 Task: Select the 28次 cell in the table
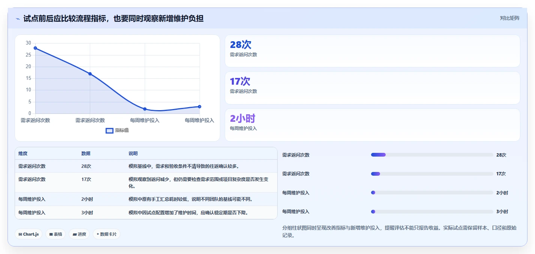point(86,166)
